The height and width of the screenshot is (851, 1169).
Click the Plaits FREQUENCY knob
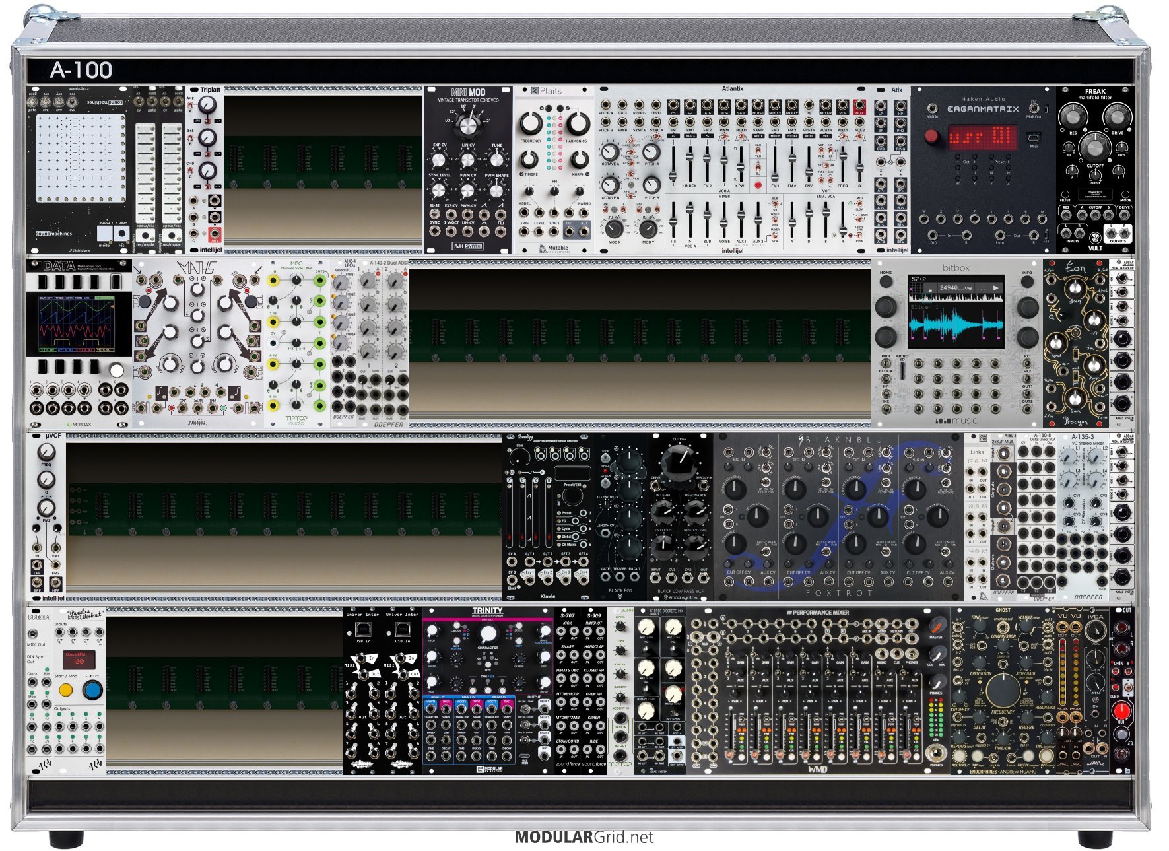click(x=531, y=123)
